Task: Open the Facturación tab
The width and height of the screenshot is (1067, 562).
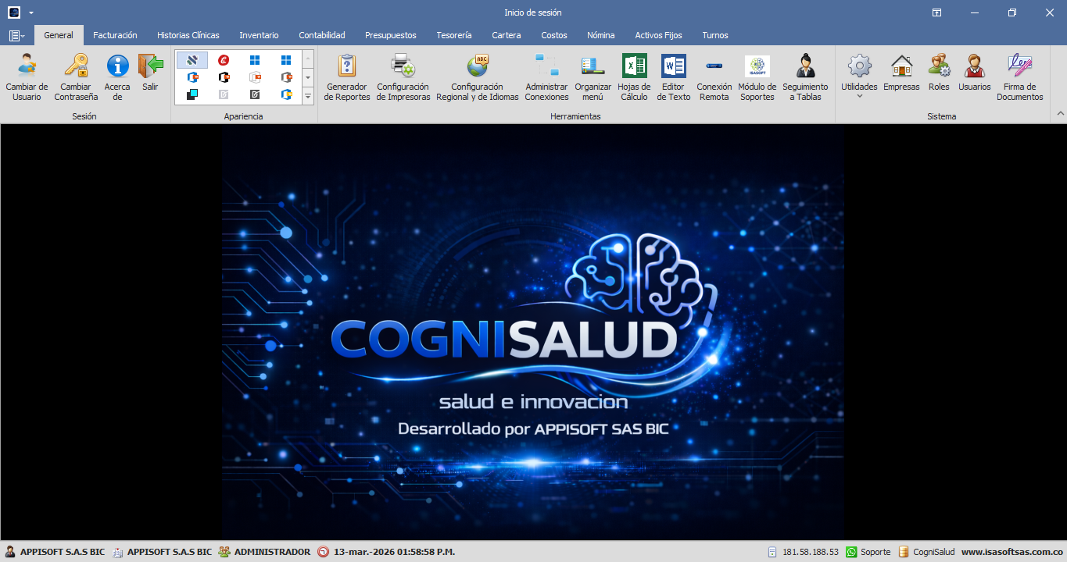Action: point(115,35)
